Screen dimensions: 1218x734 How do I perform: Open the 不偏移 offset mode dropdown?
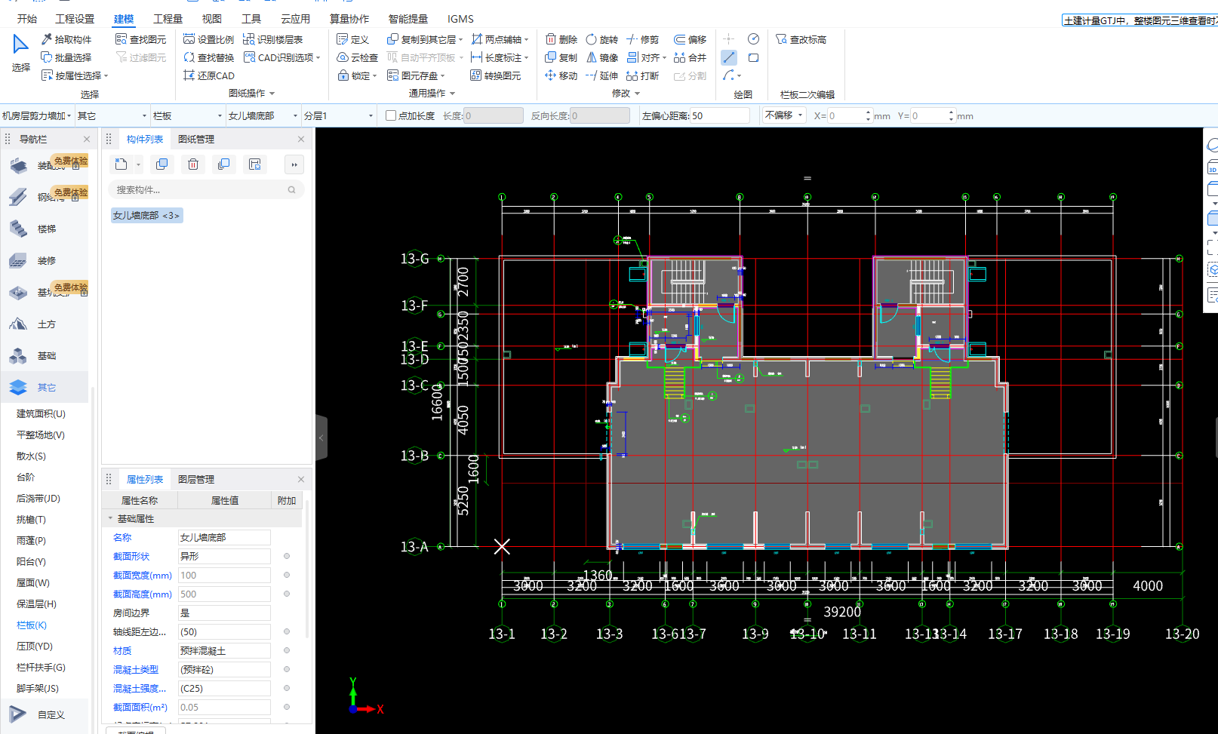[784, 115]
